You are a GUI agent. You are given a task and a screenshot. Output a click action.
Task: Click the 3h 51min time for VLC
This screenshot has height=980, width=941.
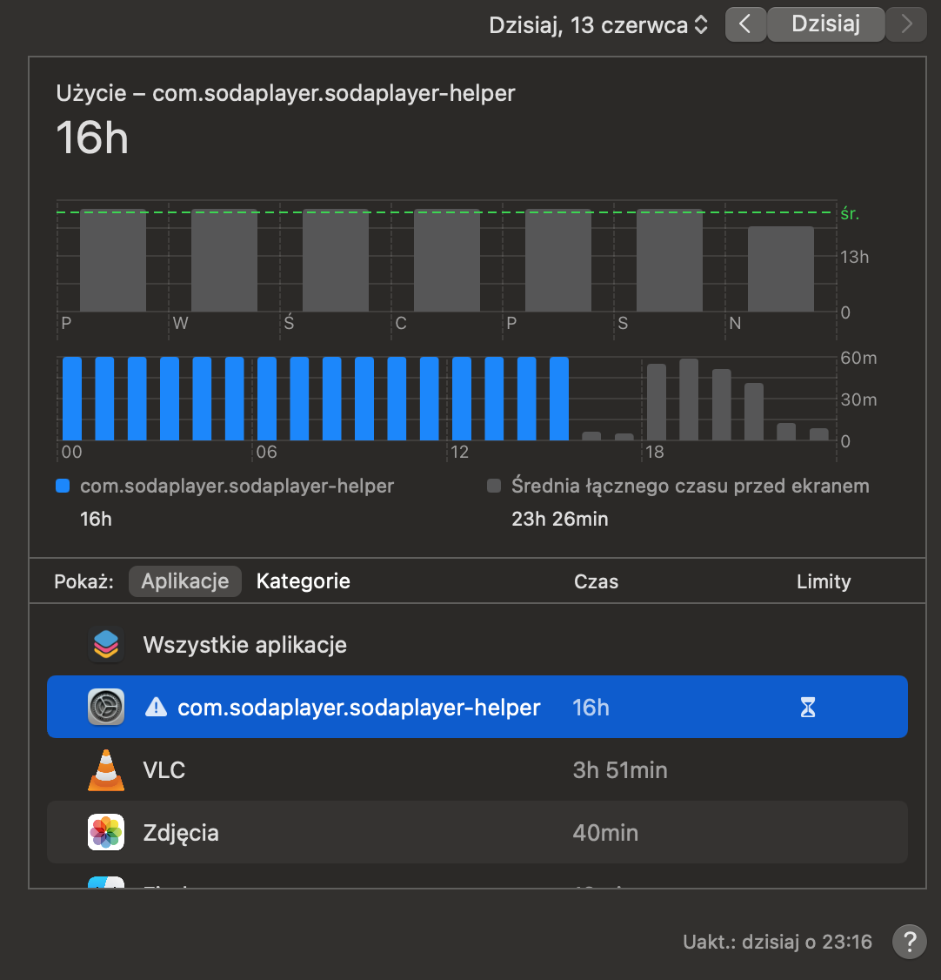620,770
